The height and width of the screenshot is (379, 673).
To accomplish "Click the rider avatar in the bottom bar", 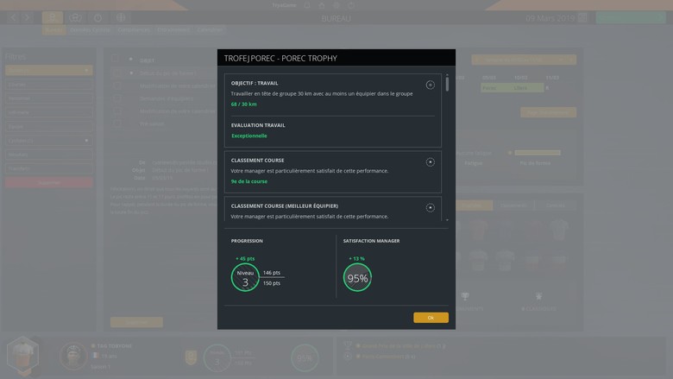I will 72,355.
